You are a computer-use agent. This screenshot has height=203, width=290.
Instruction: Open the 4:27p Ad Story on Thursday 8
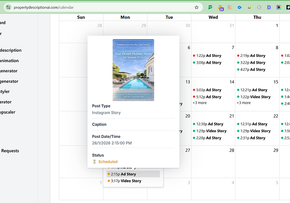[251, 69]
